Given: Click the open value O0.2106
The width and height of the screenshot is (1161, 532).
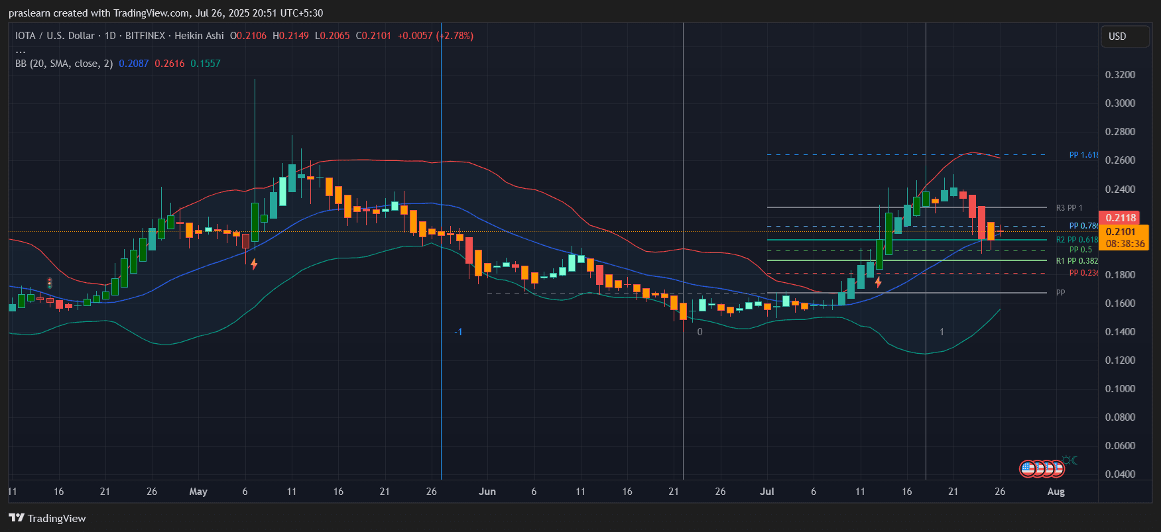Looking at the screenshot, I should [248, 36].
